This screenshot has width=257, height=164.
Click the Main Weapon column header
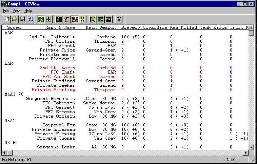(101, 27)
